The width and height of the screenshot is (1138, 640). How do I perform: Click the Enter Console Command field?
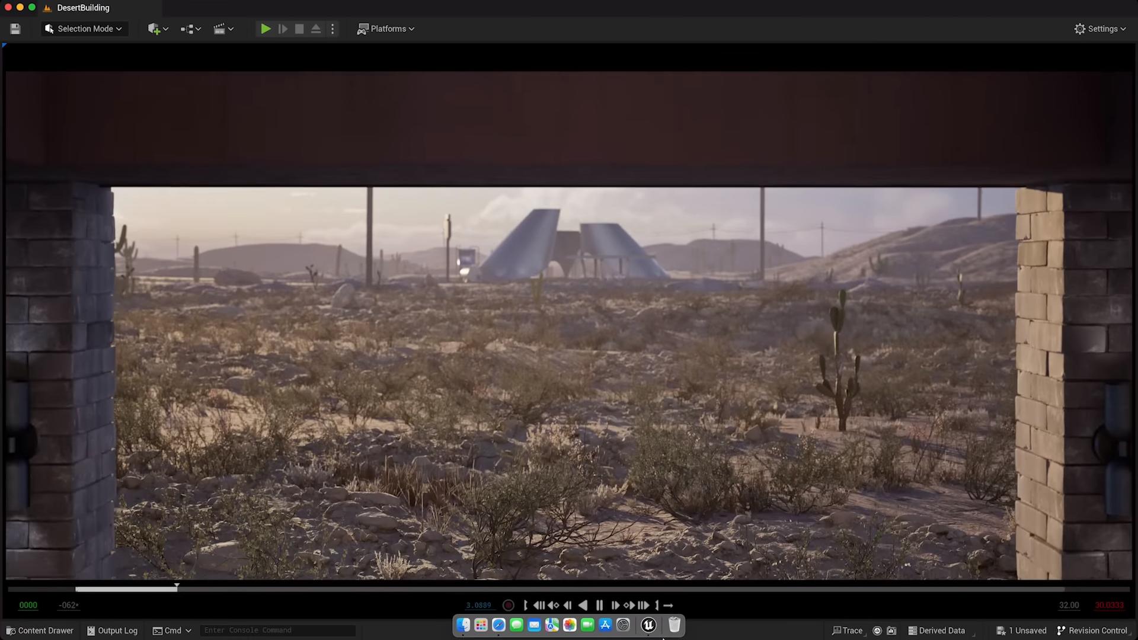pos(277,631)
